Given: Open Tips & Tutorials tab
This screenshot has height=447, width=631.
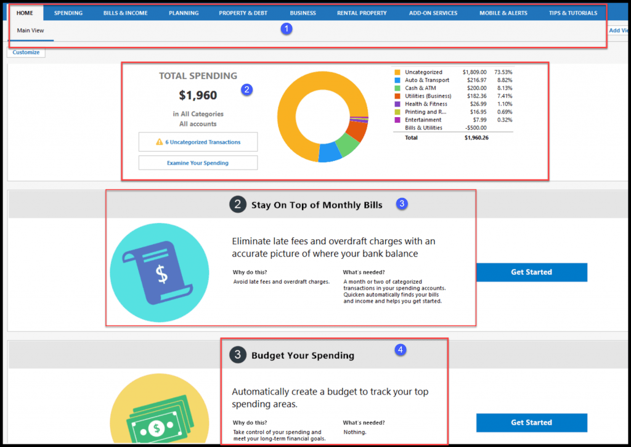Looking at the screenshot, I should point(573,13).
